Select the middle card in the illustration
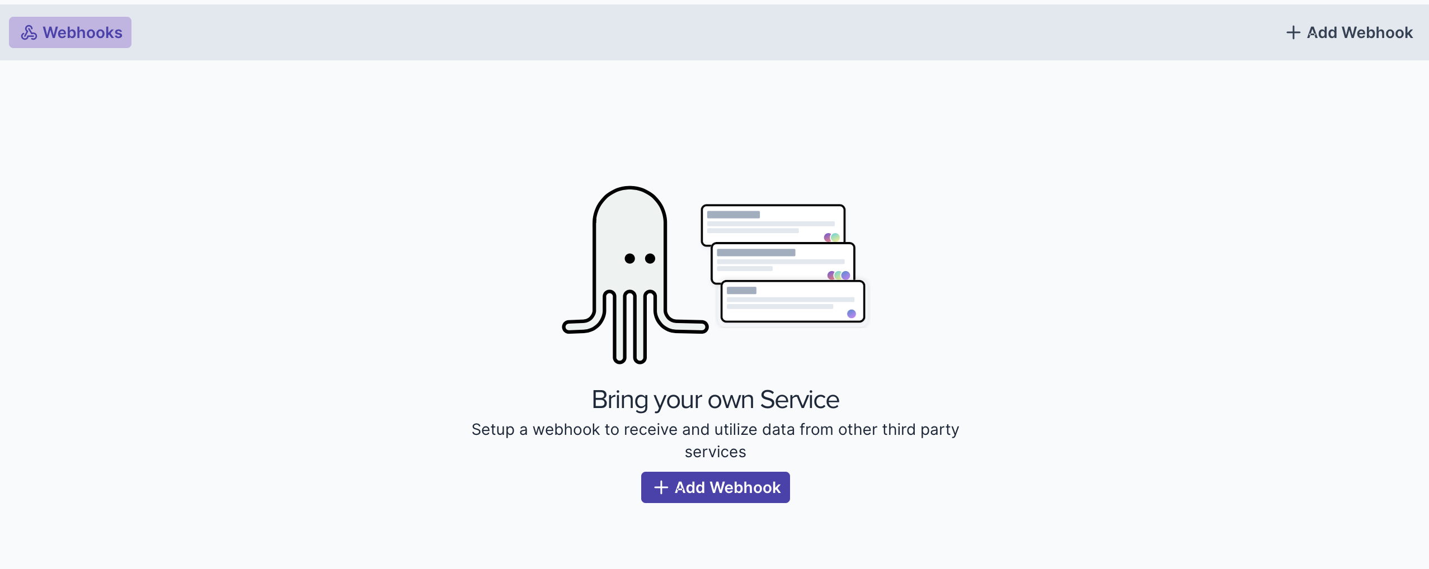Screen dimensions: 1429x569 [x=782, y=262]
